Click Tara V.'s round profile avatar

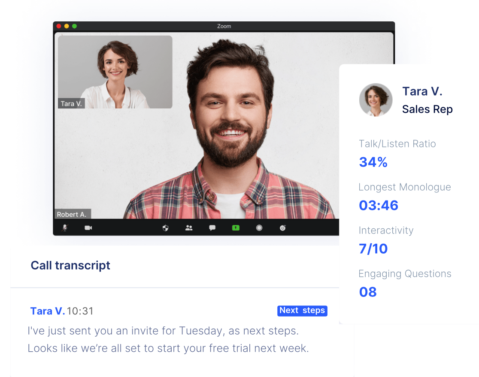(376, 100)
